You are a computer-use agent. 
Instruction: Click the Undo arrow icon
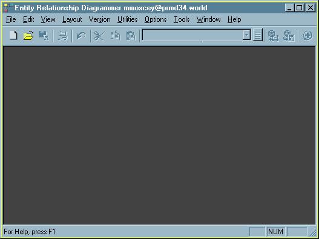coord(81,36)
